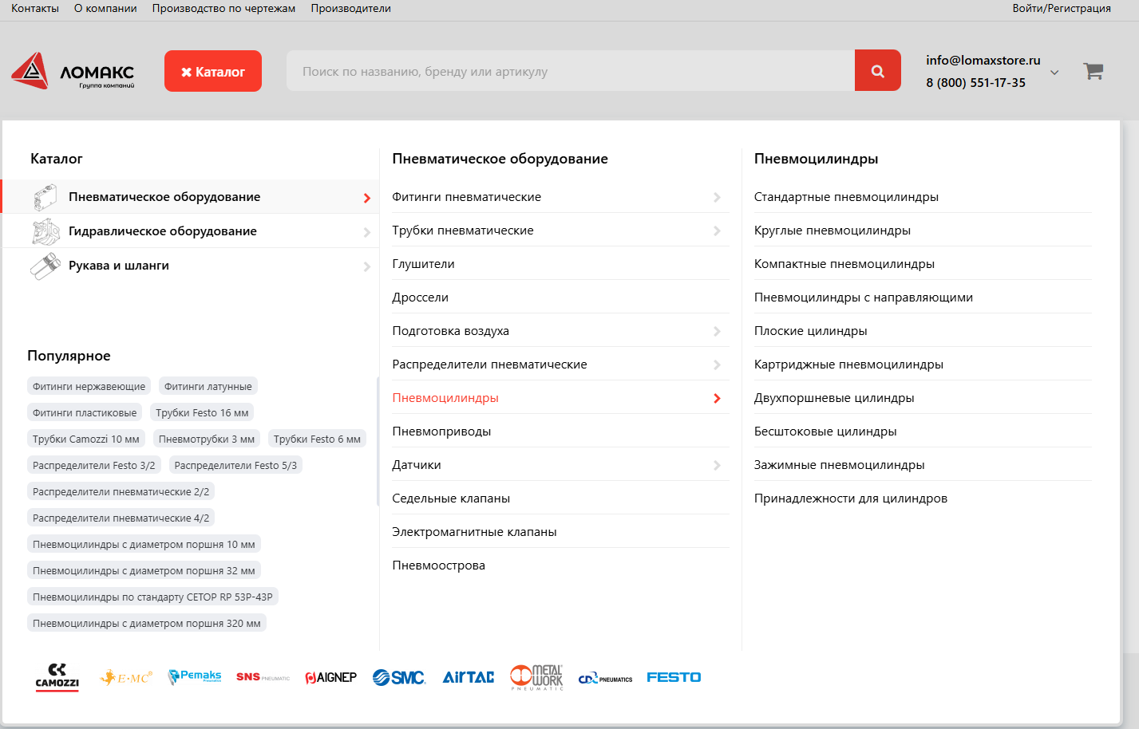Expand the Датчики submenu chevron

[x=717, y=465]
